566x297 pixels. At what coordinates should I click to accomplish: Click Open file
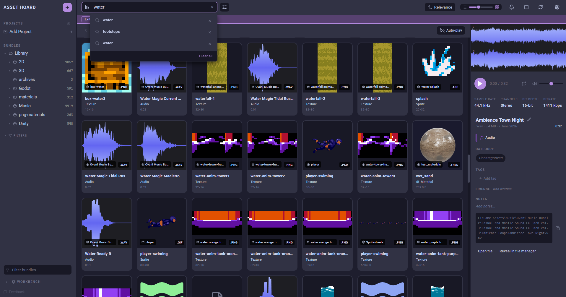485,251
